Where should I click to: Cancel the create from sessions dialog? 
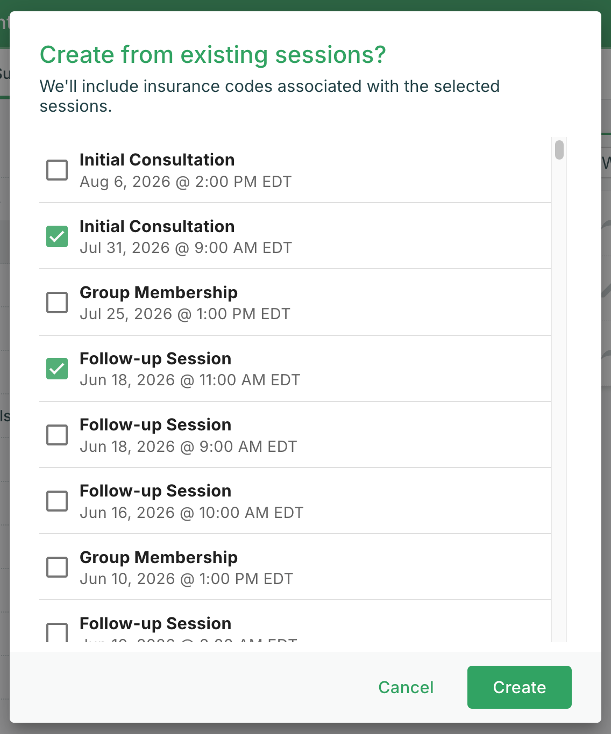coord(406,687)
